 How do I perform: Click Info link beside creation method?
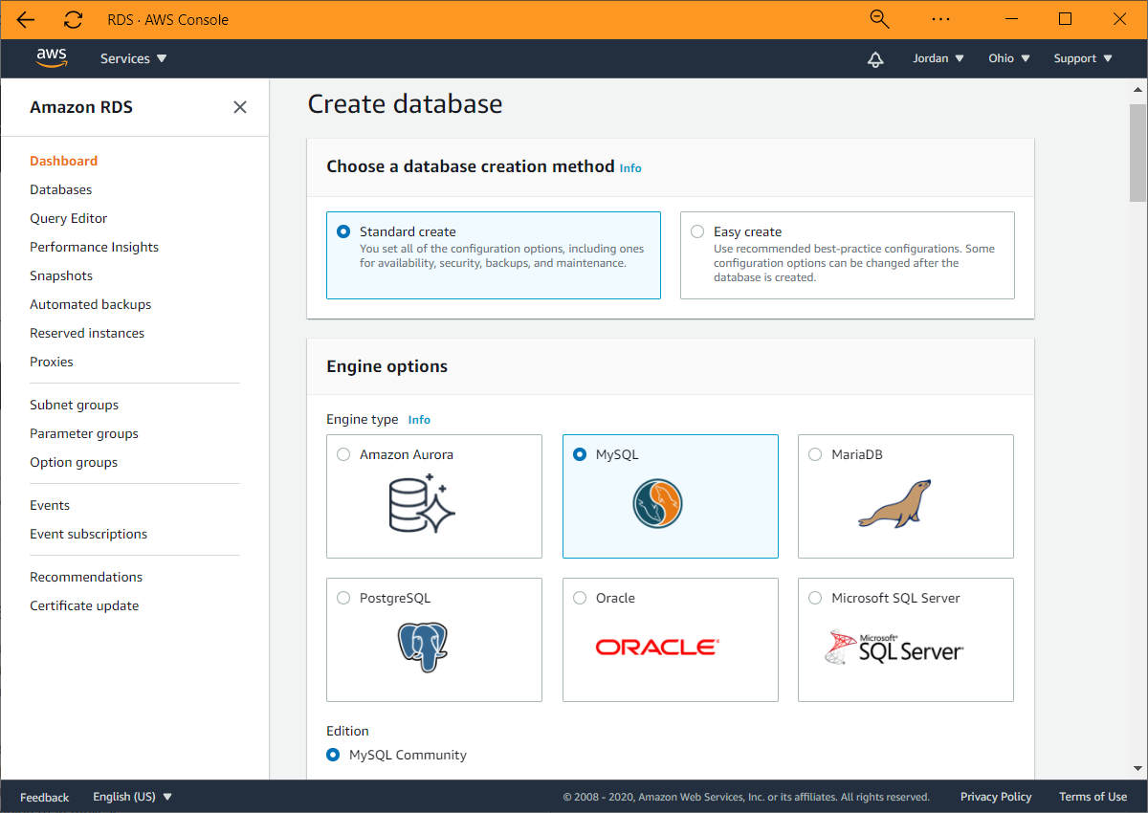pyautogui.click(x=630, y=167)
